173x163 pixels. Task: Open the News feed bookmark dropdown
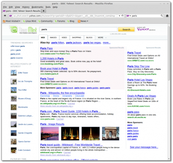[x=83, y=21]
